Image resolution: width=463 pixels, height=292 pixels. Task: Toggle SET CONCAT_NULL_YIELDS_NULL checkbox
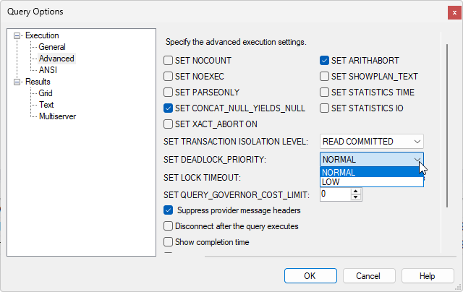pos(169,108)
